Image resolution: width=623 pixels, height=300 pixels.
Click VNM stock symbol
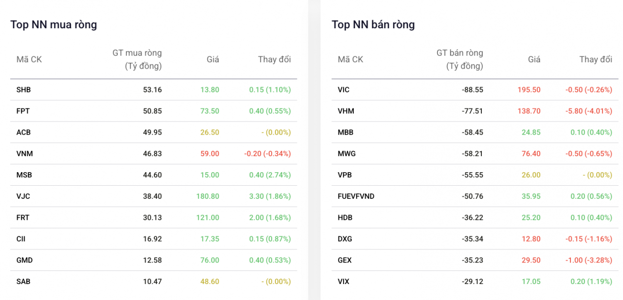24,154
